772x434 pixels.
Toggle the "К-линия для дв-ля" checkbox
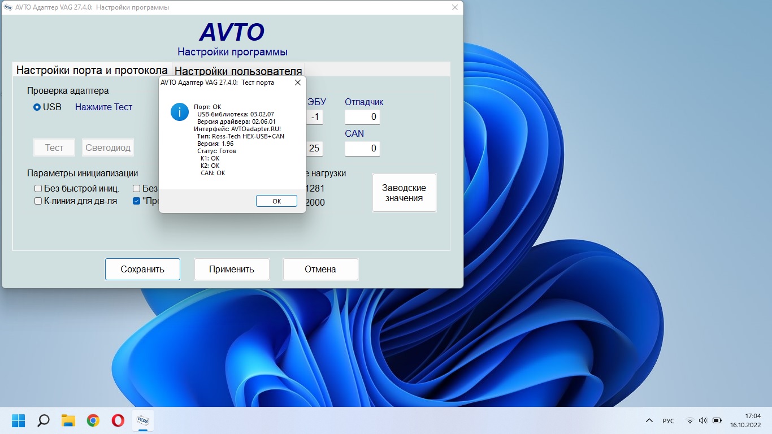click(38, 201)
